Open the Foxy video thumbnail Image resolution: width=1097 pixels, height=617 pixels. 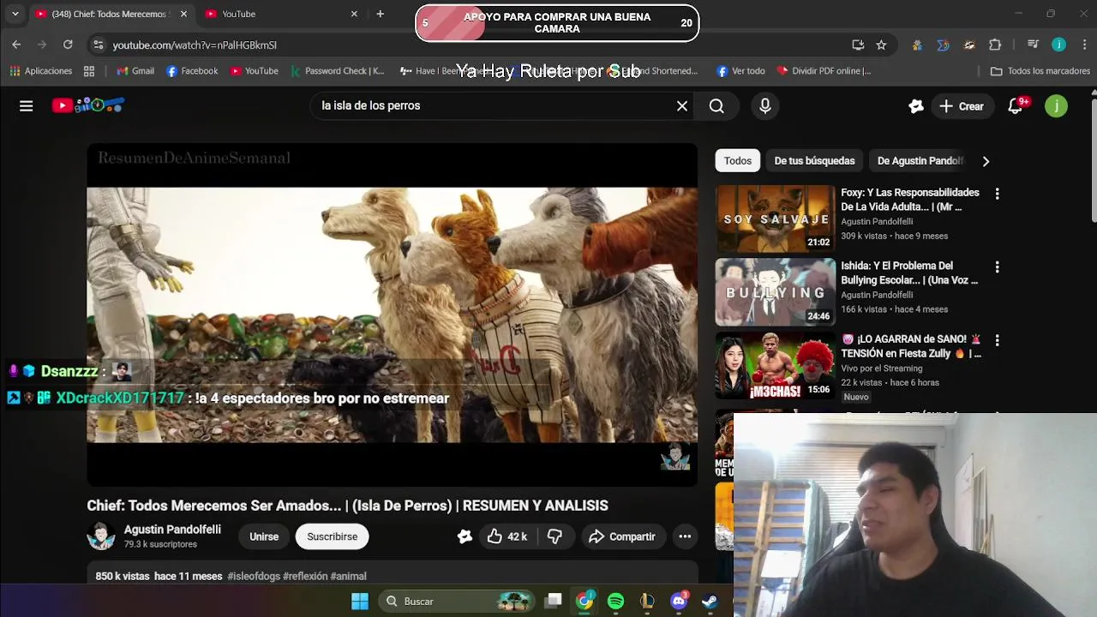(775, 219)
